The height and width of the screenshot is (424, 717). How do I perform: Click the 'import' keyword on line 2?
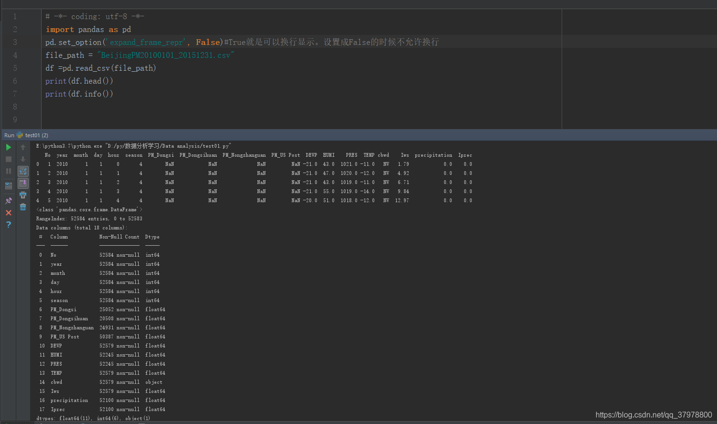[60, 30]
